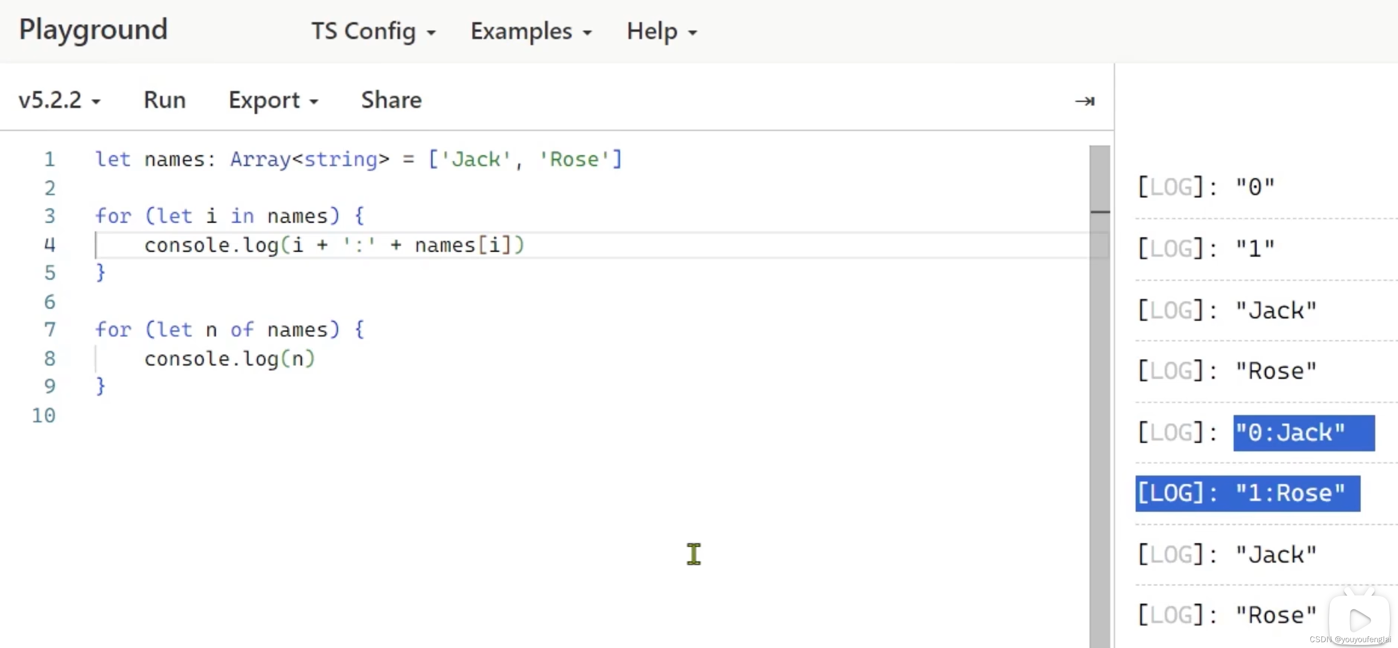Click the 'let' keyword on line 1
The height and width of the screenshot is (648, 1398).
click(x=113, y=159)
